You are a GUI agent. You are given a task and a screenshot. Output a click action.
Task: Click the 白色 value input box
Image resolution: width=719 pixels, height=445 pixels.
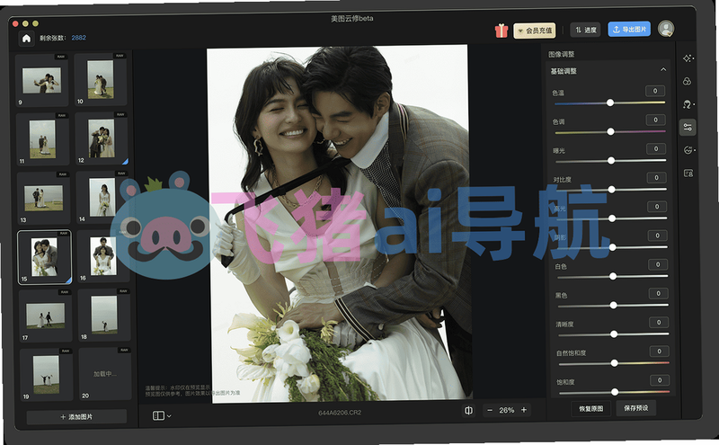(x=658, y=264)
